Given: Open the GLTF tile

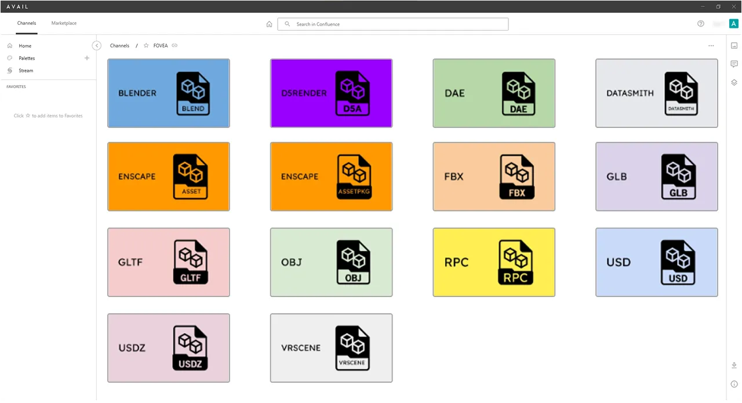Looking at the screenshot, I should (169, 262).
